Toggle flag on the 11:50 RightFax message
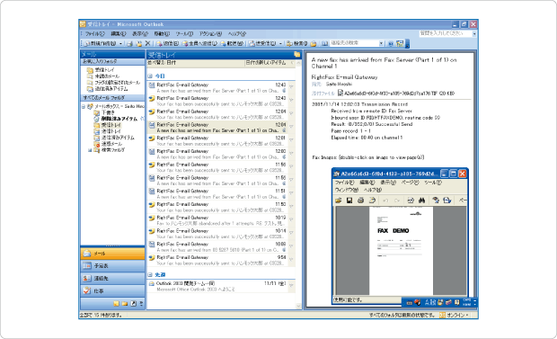 tap(291, 206)
